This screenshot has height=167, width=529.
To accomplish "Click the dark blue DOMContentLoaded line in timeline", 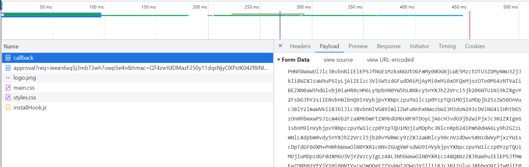I will tap(280, 25).
